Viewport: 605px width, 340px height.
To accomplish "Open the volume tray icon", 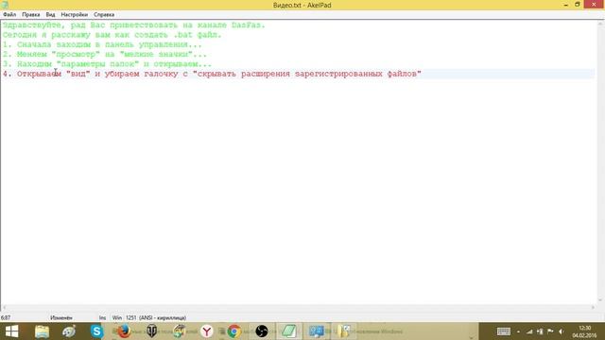I will [x=562, y=331].
